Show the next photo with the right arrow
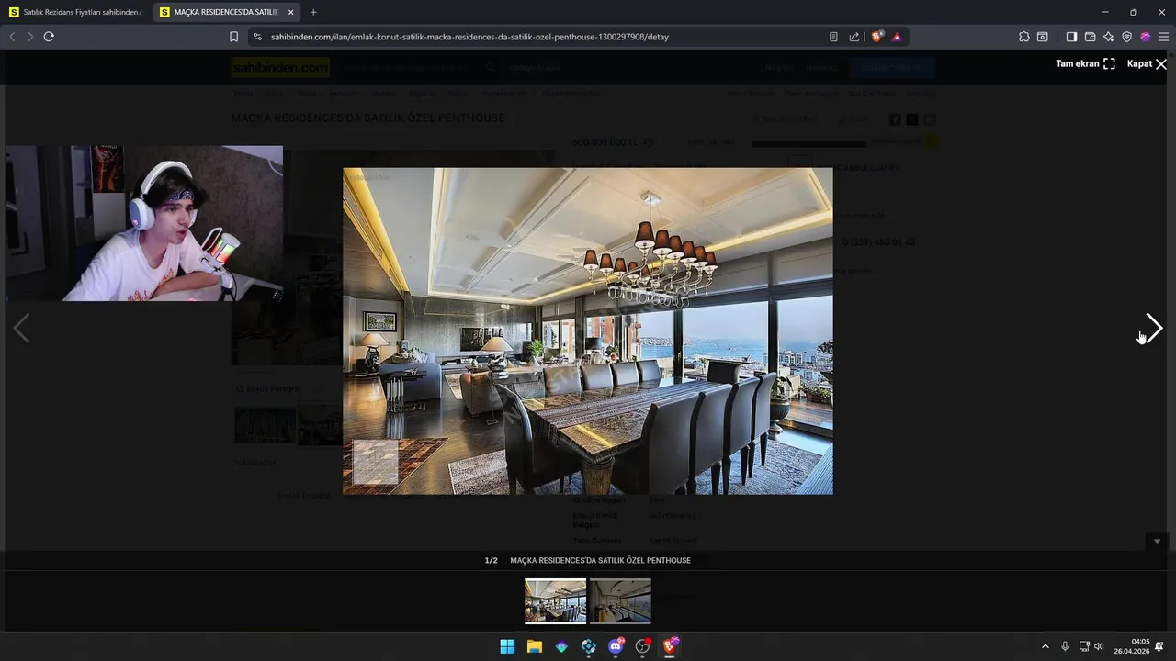1176x661 pixels. click(x=1154, y=329)
